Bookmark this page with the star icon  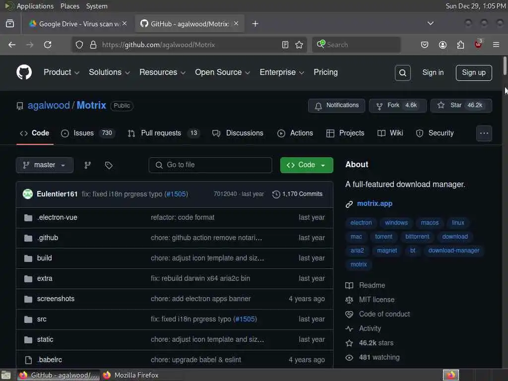(299, 45)
